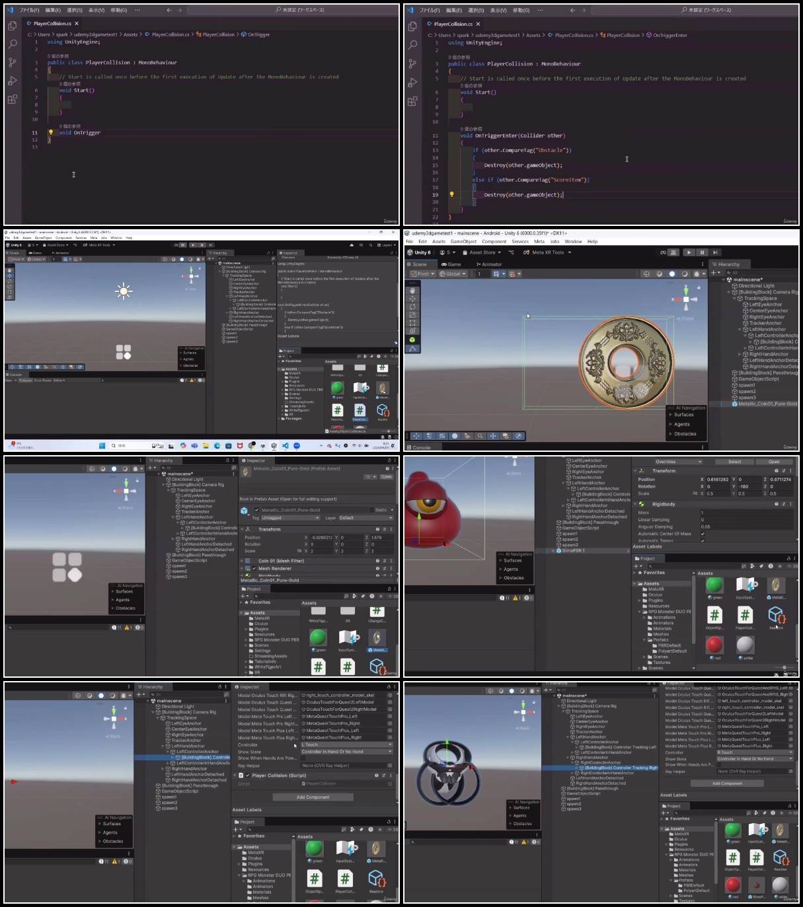This screenshot has height=907, width=803.
Task: Toggle Show When Hands Are Powered in L Touch Inspector
Action: click(x=303, y=758)
